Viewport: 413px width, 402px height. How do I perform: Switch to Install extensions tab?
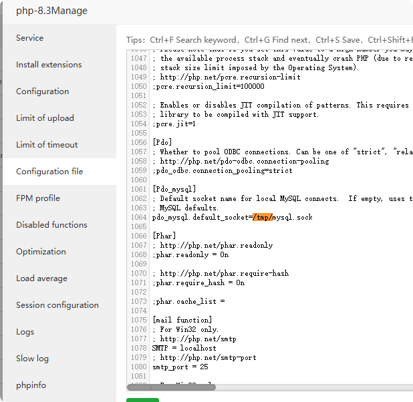(x=49, y=65)
